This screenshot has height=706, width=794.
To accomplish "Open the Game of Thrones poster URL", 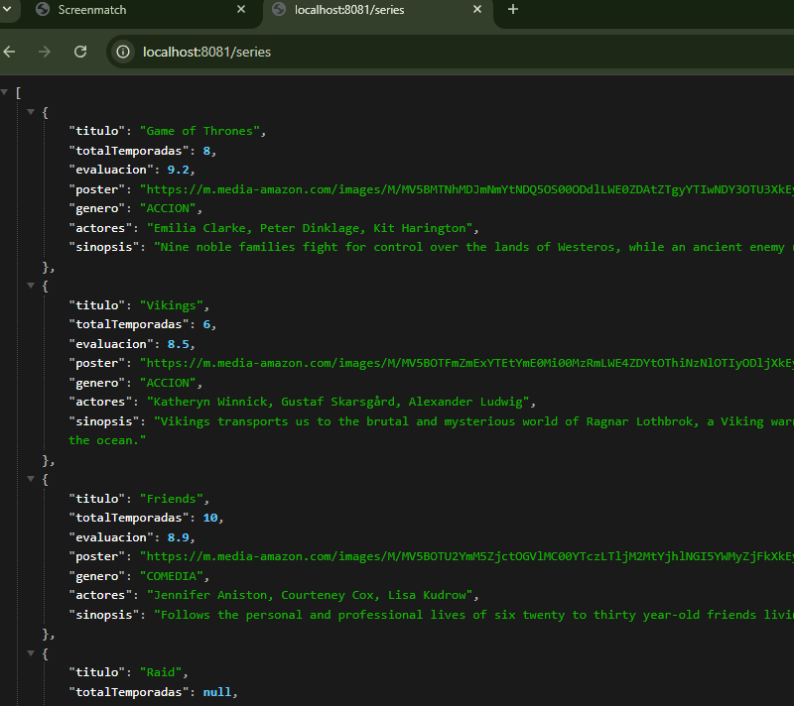I will pyautogui.click(x=466, y=189).
